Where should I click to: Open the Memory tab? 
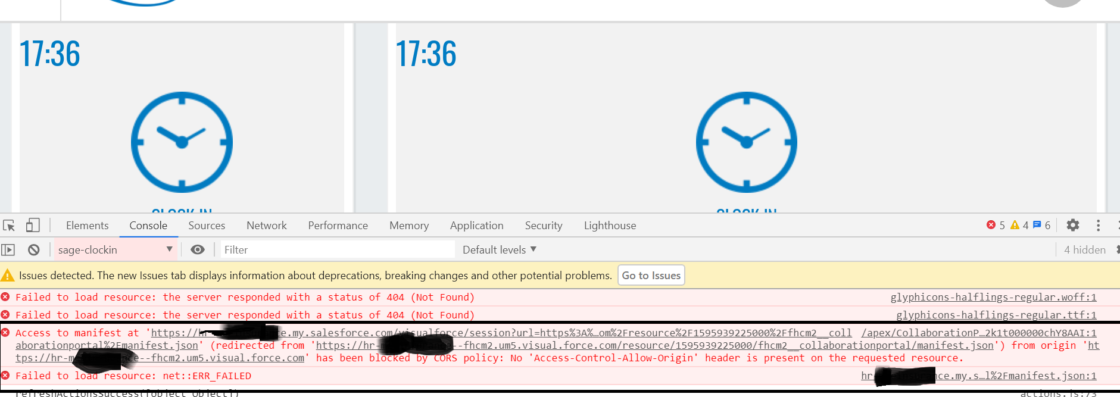409,226
